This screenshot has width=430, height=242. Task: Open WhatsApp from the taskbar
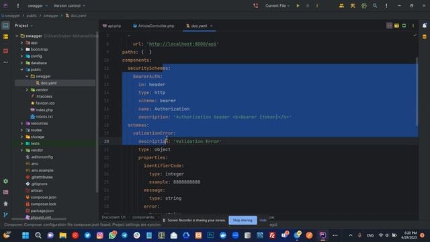click(x=112, y=235)
